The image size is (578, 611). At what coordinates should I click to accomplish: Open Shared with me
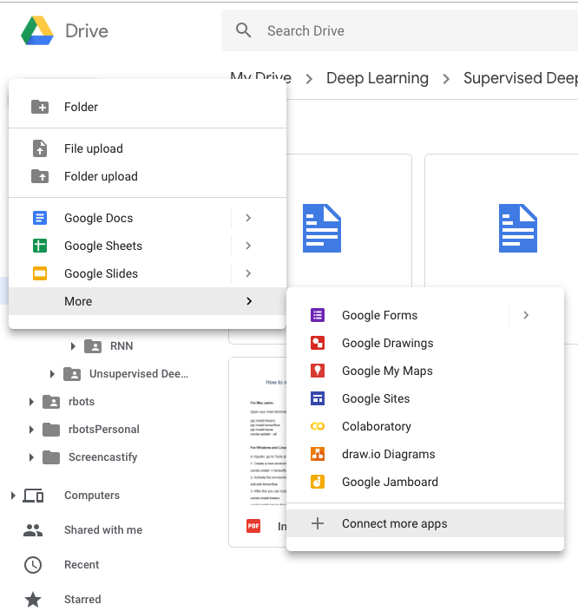pyautogui.click(x=103, y=530)
